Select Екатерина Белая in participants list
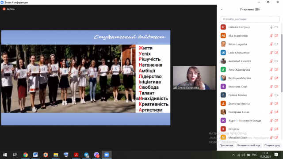 250,112
